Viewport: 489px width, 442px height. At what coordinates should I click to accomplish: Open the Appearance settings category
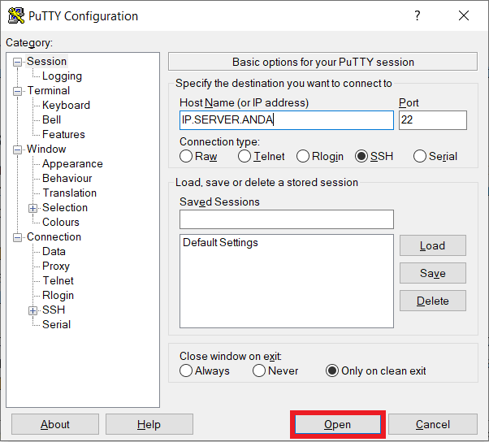[72, 164]
